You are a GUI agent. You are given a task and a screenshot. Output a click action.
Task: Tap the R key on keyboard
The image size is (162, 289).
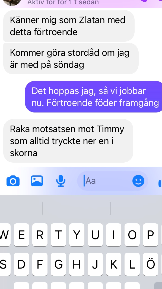40,235
